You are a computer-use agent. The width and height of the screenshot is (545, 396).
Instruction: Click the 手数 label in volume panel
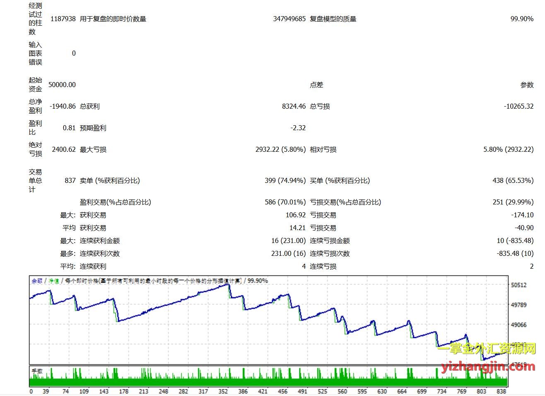click(x=37, y=371)
